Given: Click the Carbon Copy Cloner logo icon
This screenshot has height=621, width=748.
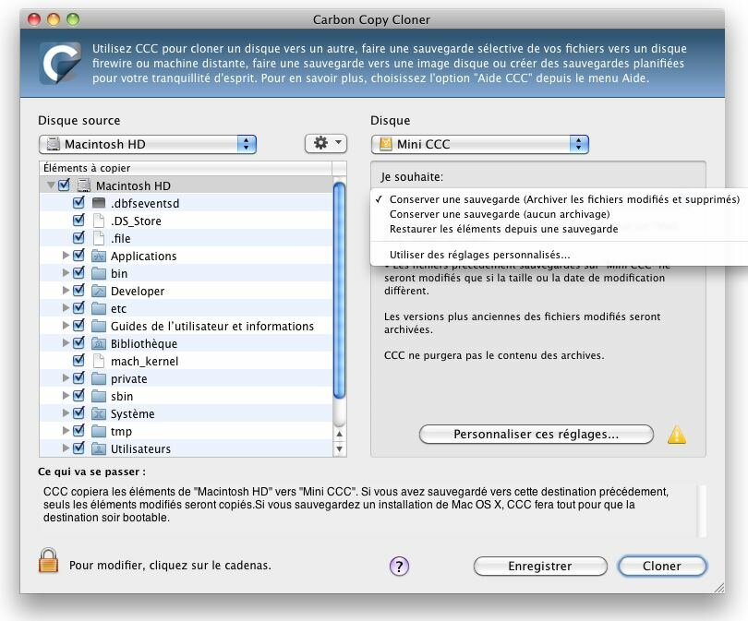Looking at the screenshot, I should point(61,63).
